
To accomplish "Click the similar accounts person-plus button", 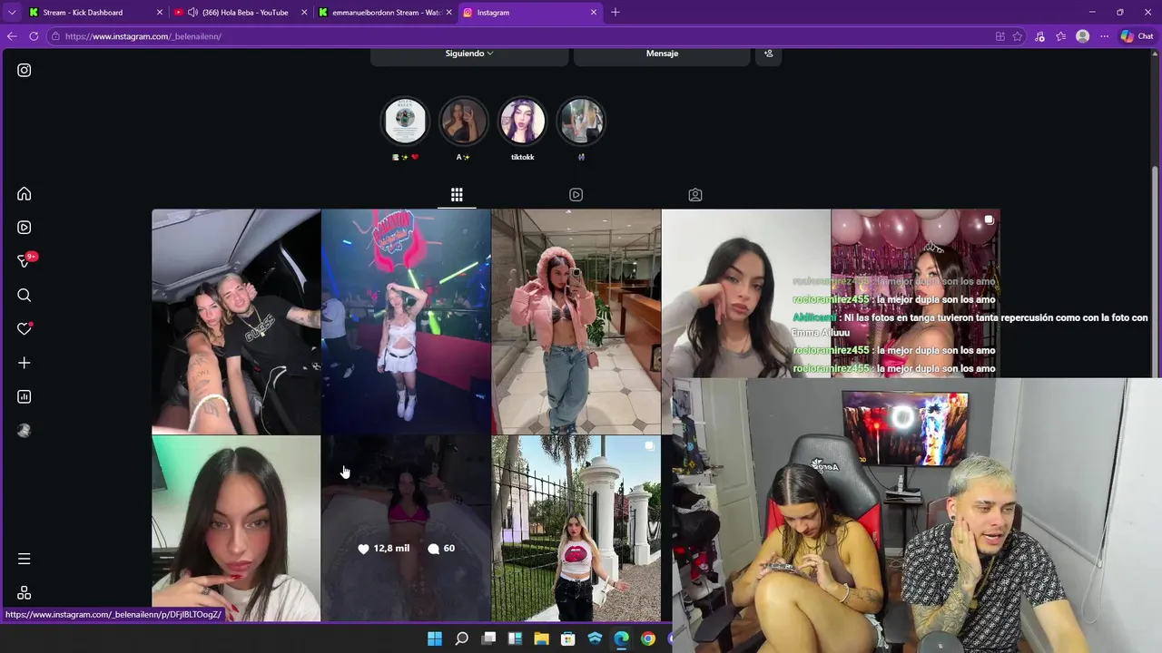I will pos(768,54).
